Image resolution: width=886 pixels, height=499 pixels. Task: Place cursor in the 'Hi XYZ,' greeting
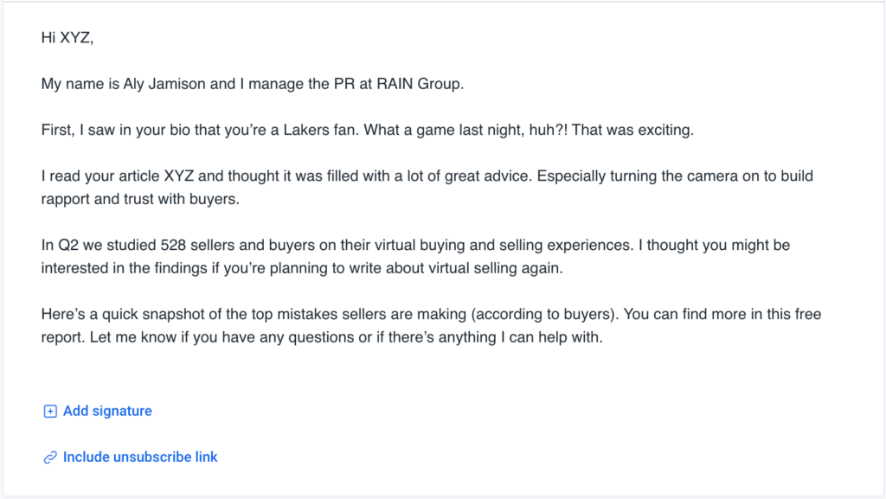tap(67, 37)
